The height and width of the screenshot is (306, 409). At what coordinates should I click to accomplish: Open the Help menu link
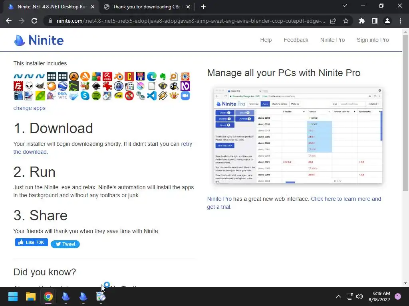click(x=266, y=40)
